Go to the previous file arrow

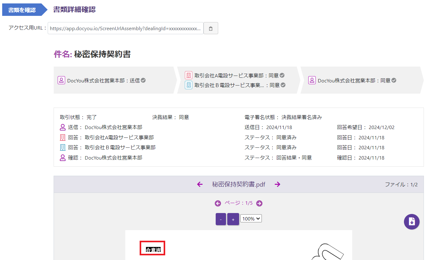[x=200, y=184]
